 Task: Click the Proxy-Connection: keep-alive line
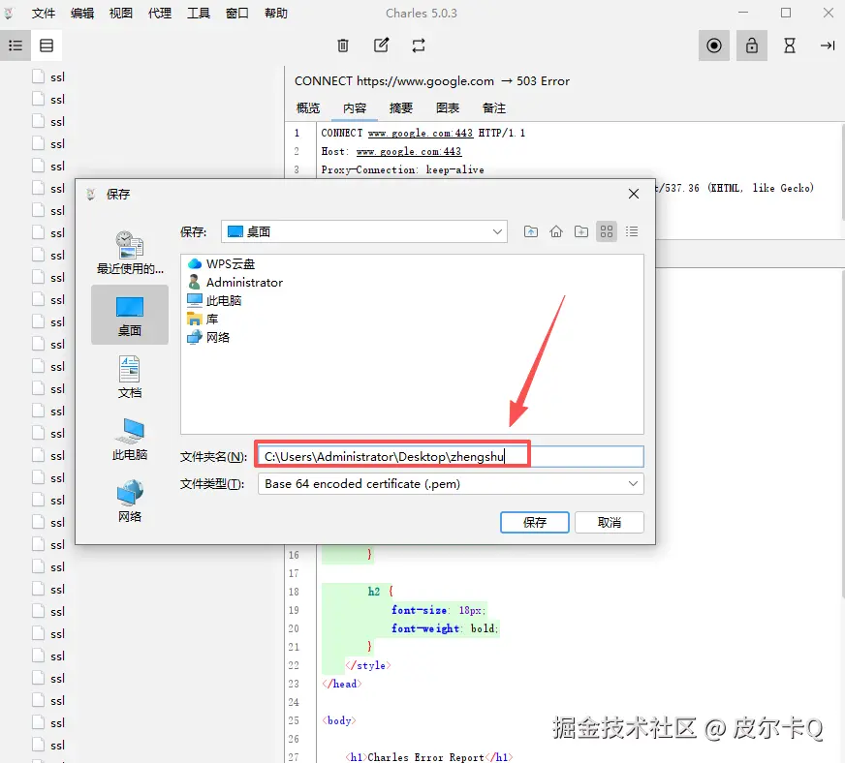pos(402,169)
